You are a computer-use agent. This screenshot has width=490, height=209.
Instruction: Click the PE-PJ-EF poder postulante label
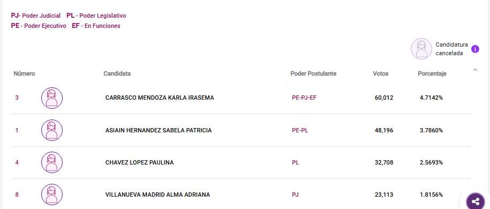click(304, 98)
